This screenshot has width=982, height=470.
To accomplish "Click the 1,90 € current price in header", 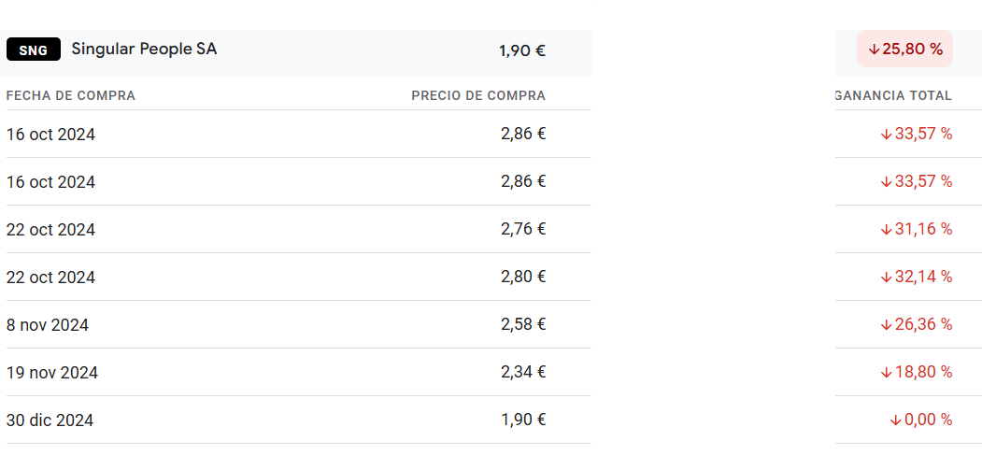I will coord(522,50).
